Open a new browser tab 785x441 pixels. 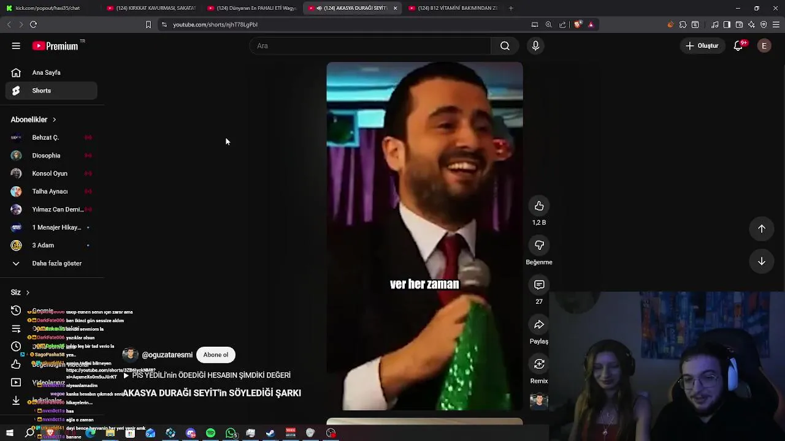511,8
